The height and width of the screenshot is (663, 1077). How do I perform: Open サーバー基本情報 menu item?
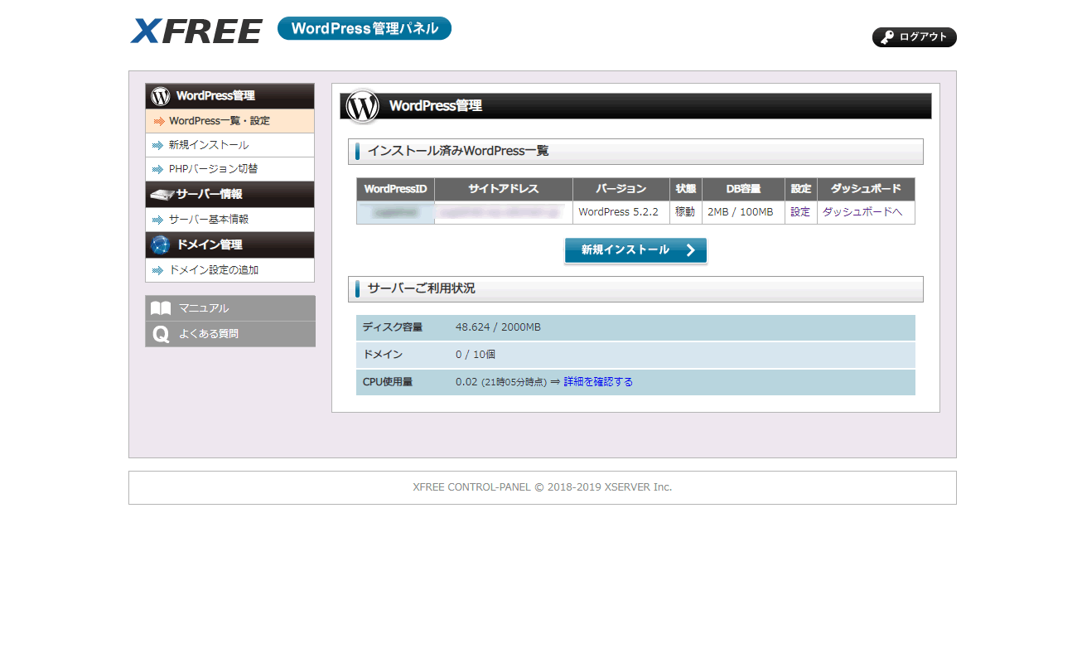click(209, 220)
